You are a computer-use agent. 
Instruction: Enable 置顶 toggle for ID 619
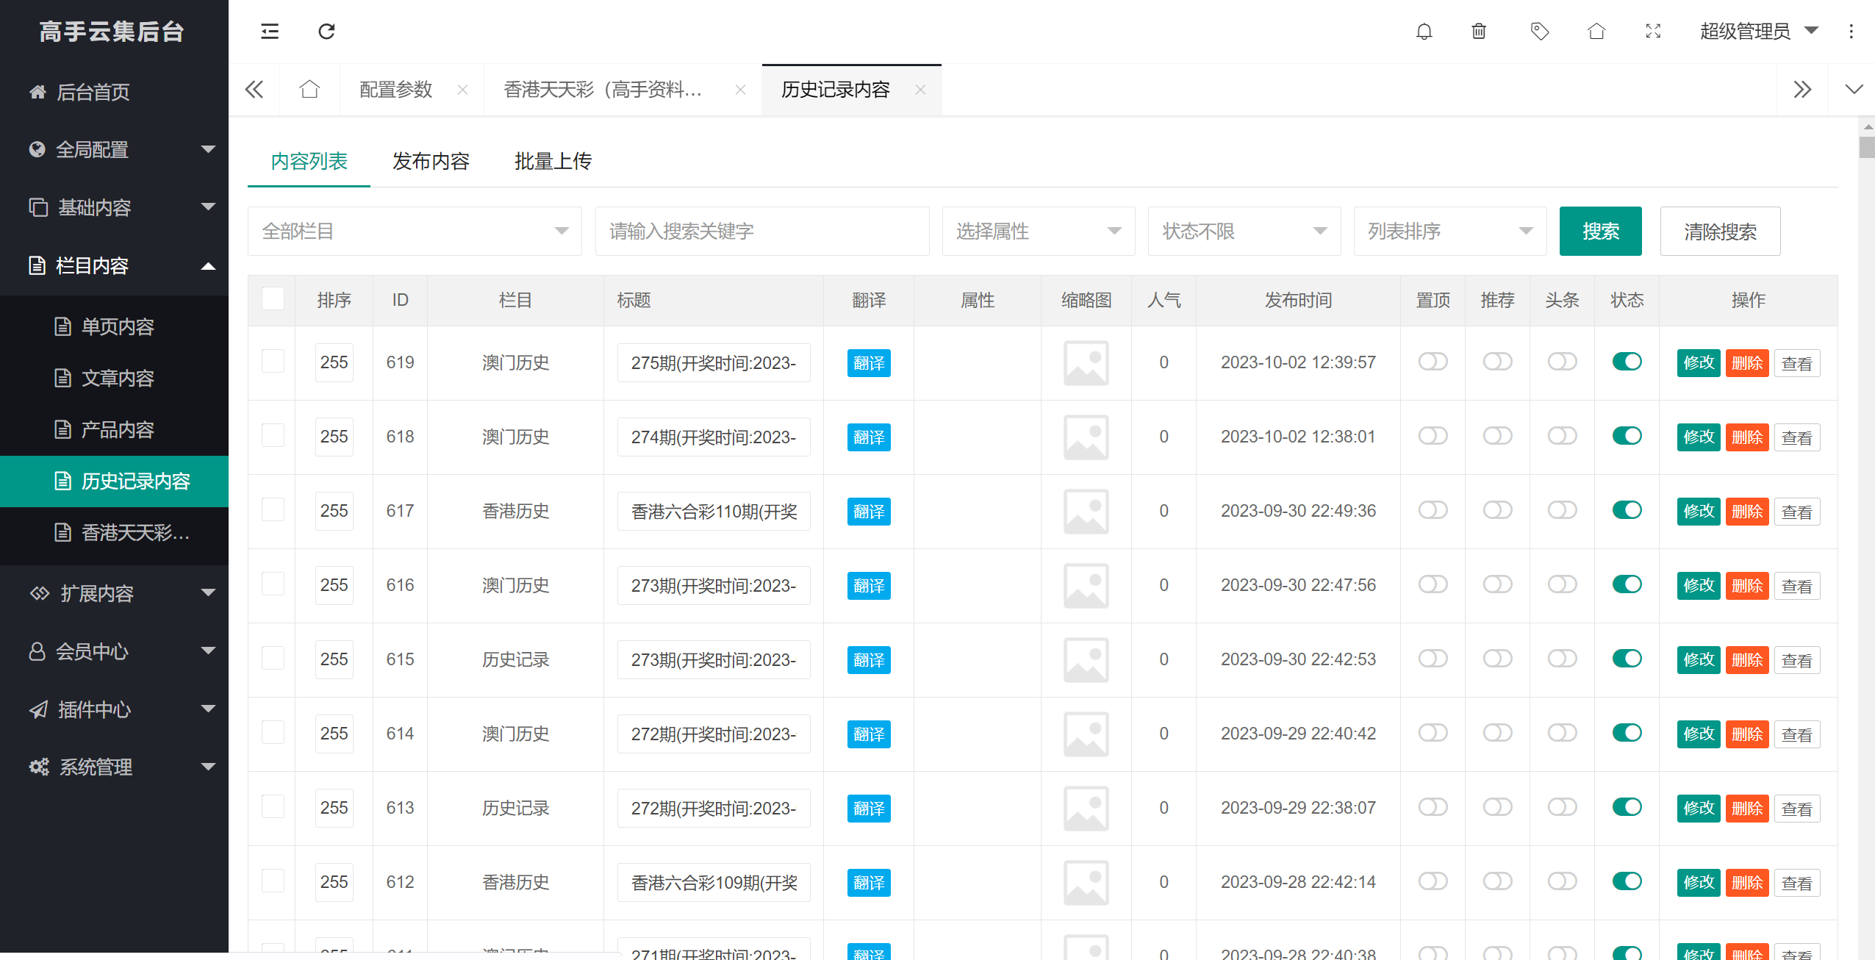1432,362
